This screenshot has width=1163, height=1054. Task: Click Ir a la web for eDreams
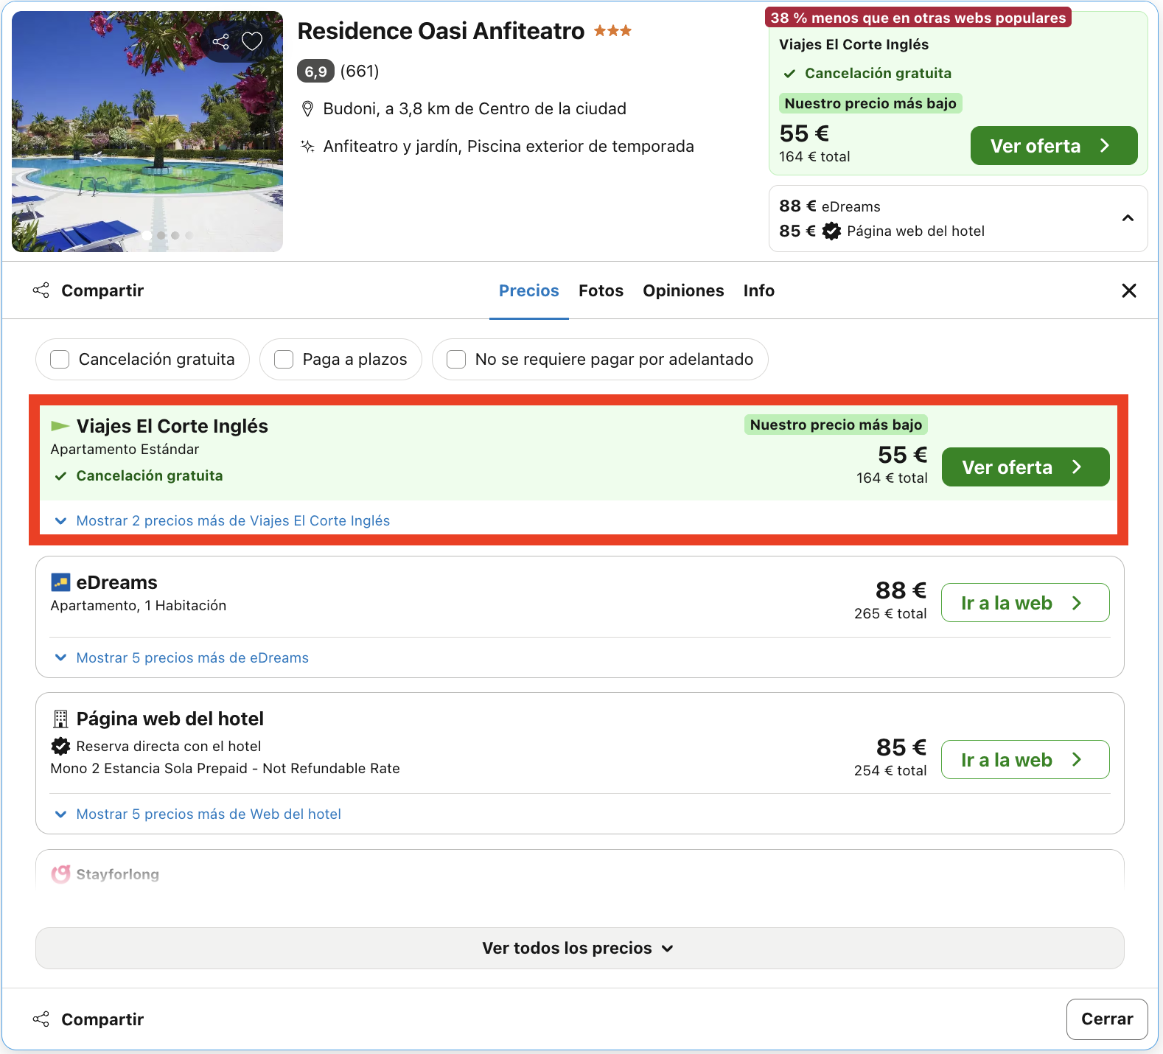tap(1025, 603)
